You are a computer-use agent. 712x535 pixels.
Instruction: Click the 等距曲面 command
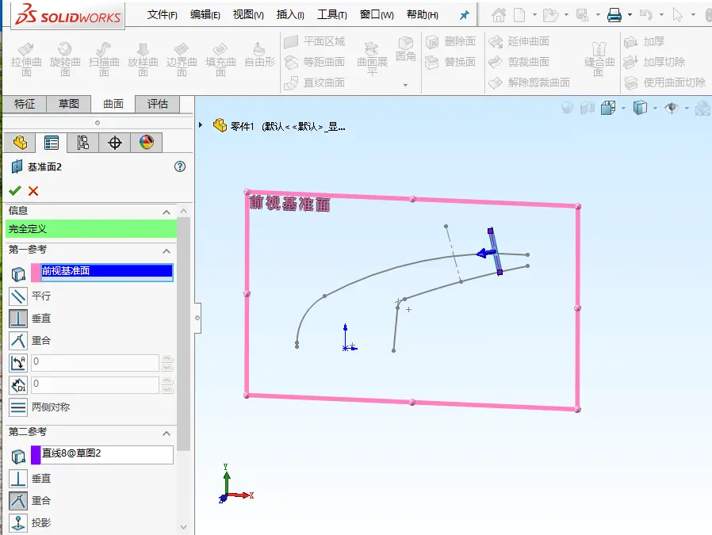[x=314, y=62]
